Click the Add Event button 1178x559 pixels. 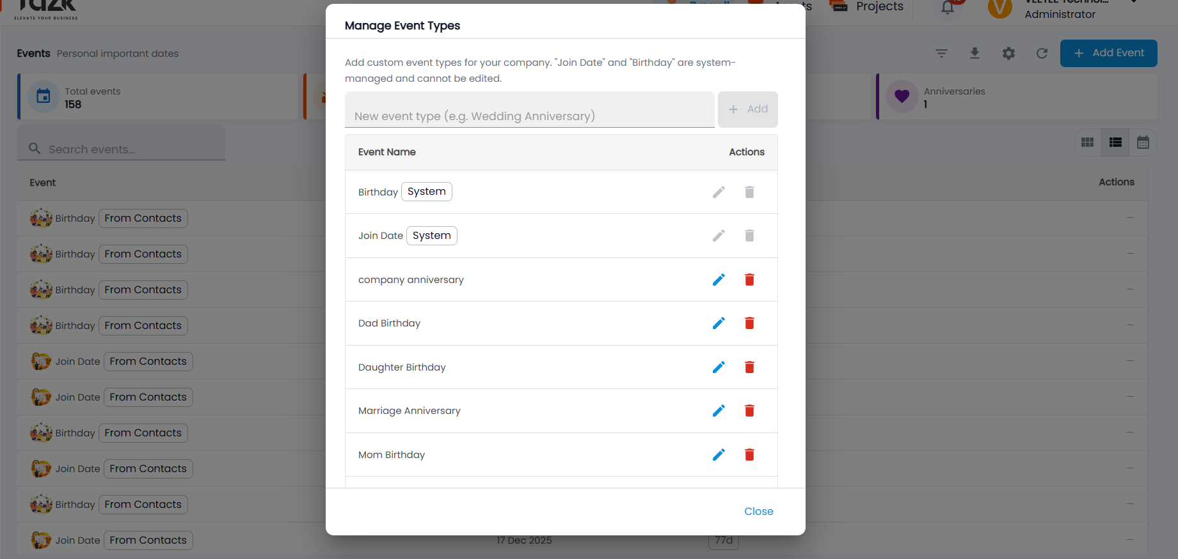[x=1109, y=53]
